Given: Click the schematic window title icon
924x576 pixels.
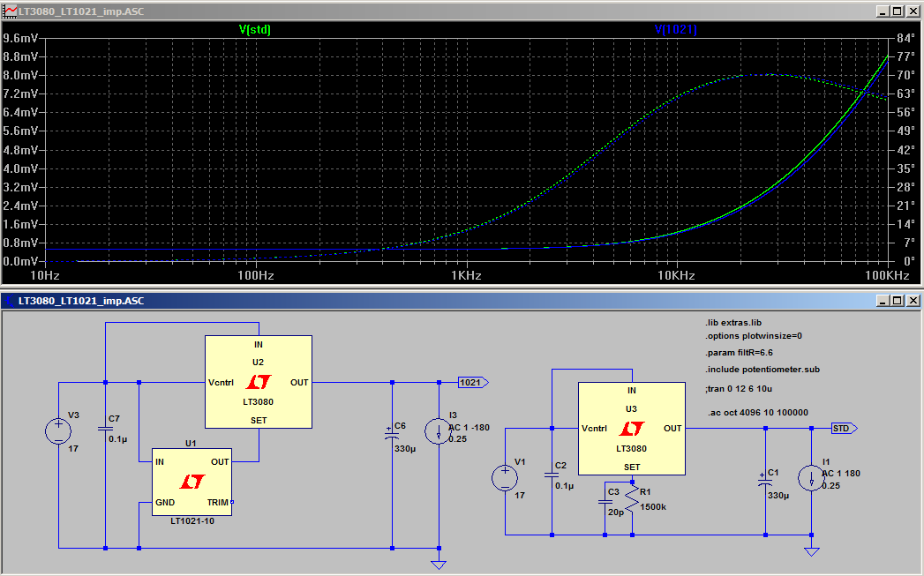Looking at the screenshot, I should (x=10, y=301).
